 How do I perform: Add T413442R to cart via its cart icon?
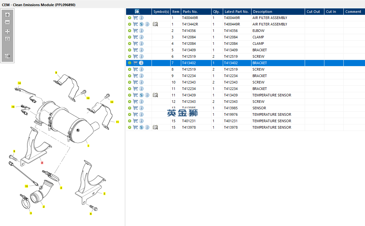(x=135, y=24)
